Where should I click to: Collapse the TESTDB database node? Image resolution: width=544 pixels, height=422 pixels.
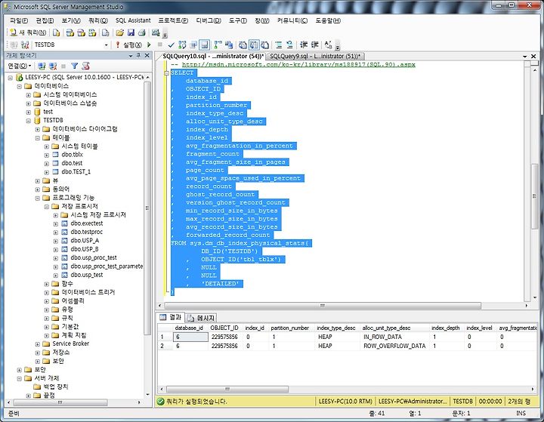click(x=29, y=121)
